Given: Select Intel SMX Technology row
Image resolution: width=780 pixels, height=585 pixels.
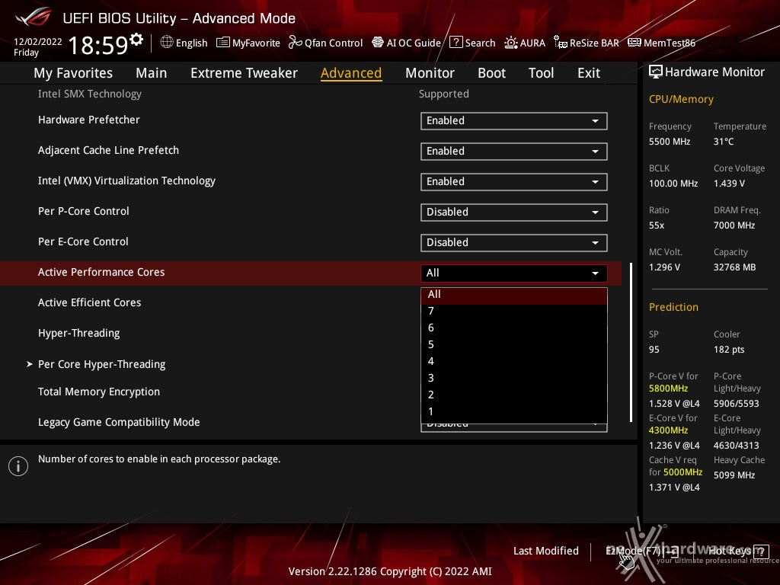Looking at the screenshot, I should coord(311,94).
